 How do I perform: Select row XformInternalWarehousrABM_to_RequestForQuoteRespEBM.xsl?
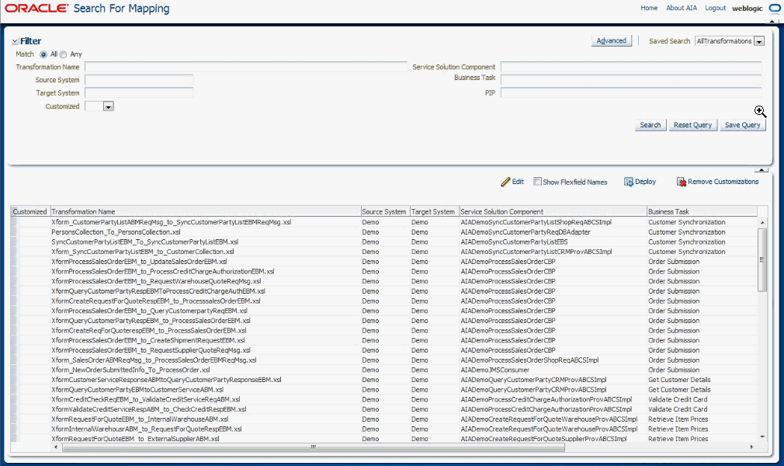[x=384, y=429]
